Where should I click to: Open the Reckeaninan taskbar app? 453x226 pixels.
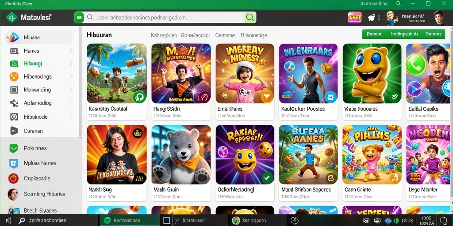(x=130, y=221)
